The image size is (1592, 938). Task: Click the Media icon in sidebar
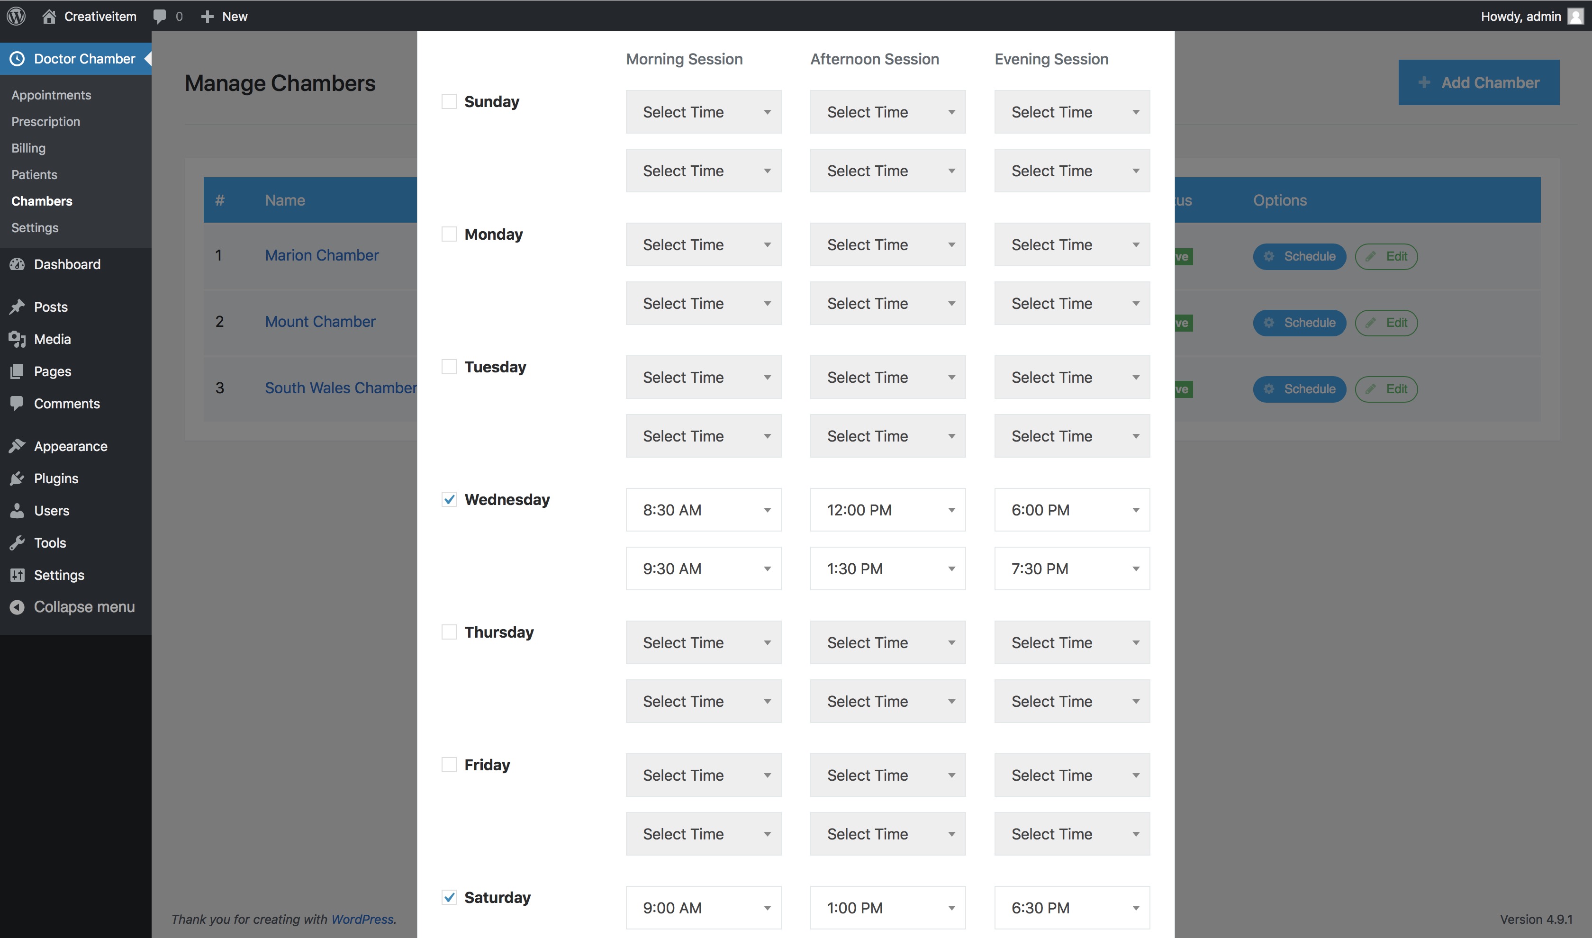coord(18,339)
